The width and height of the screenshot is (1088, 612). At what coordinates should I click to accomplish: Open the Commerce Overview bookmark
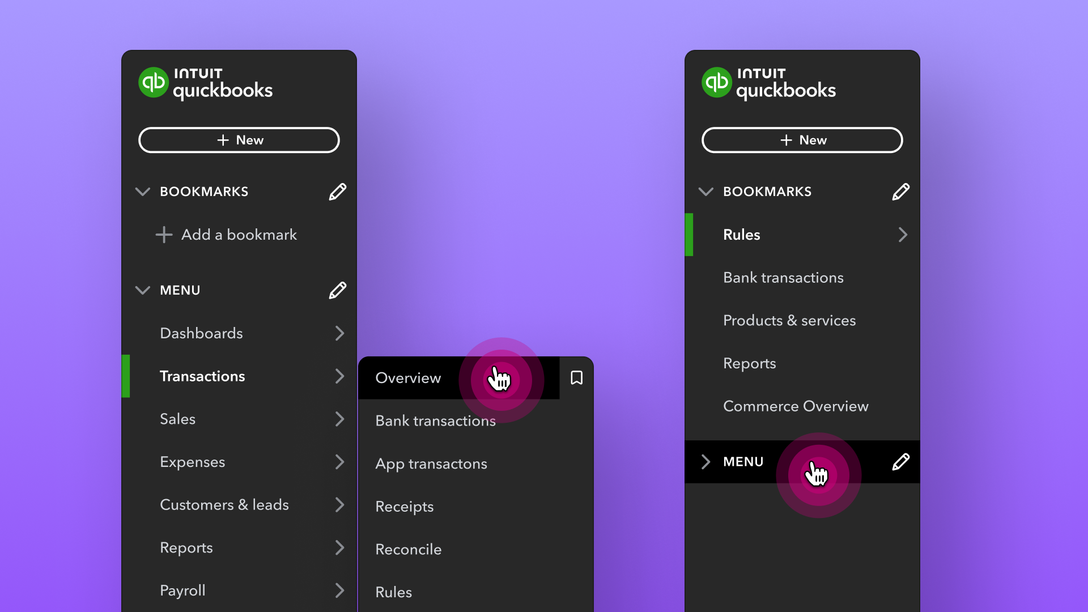tap(796, 406)
